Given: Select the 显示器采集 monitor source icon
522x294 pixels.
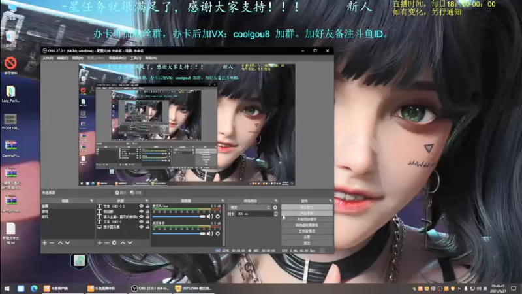Looking at the screenshot, I should 99,227.
